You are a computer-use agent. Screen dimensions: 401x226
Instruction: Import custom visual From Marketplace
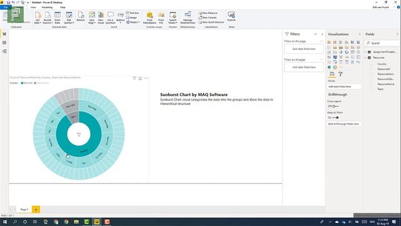[150, 18]
